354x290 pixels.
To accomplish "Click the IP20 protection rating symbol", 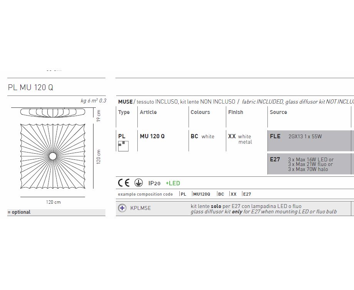I will [154, 183].
